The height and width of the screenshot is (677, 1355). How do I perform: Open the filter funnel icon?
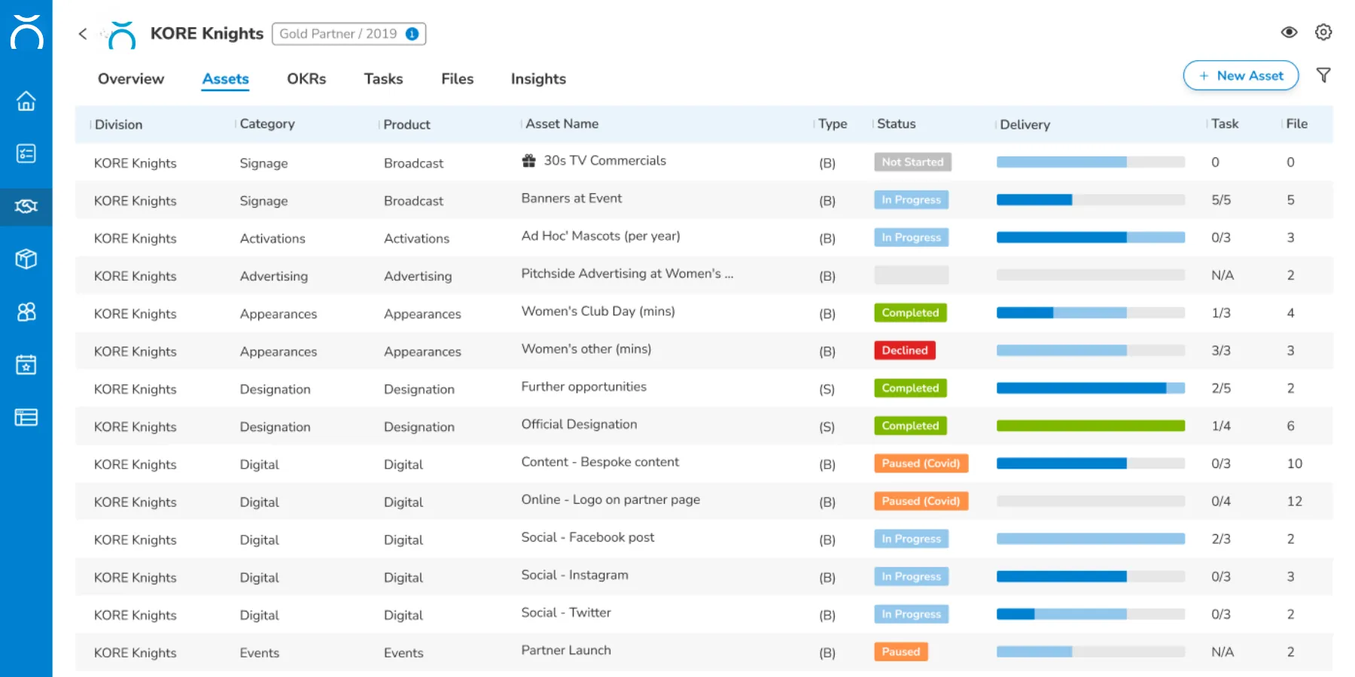click(1323, 75)
